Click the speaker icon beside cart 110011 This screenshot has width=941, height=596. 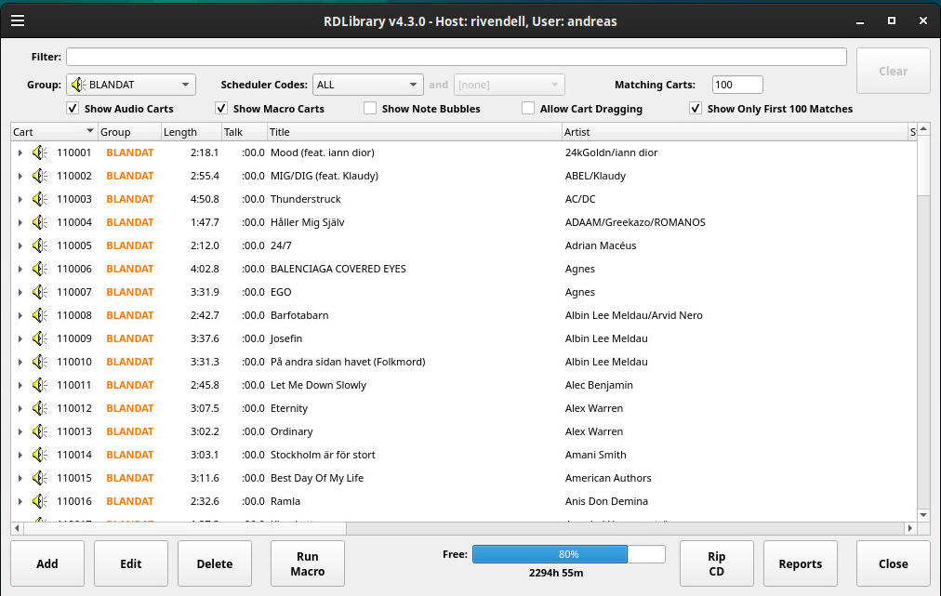[40, 385]
